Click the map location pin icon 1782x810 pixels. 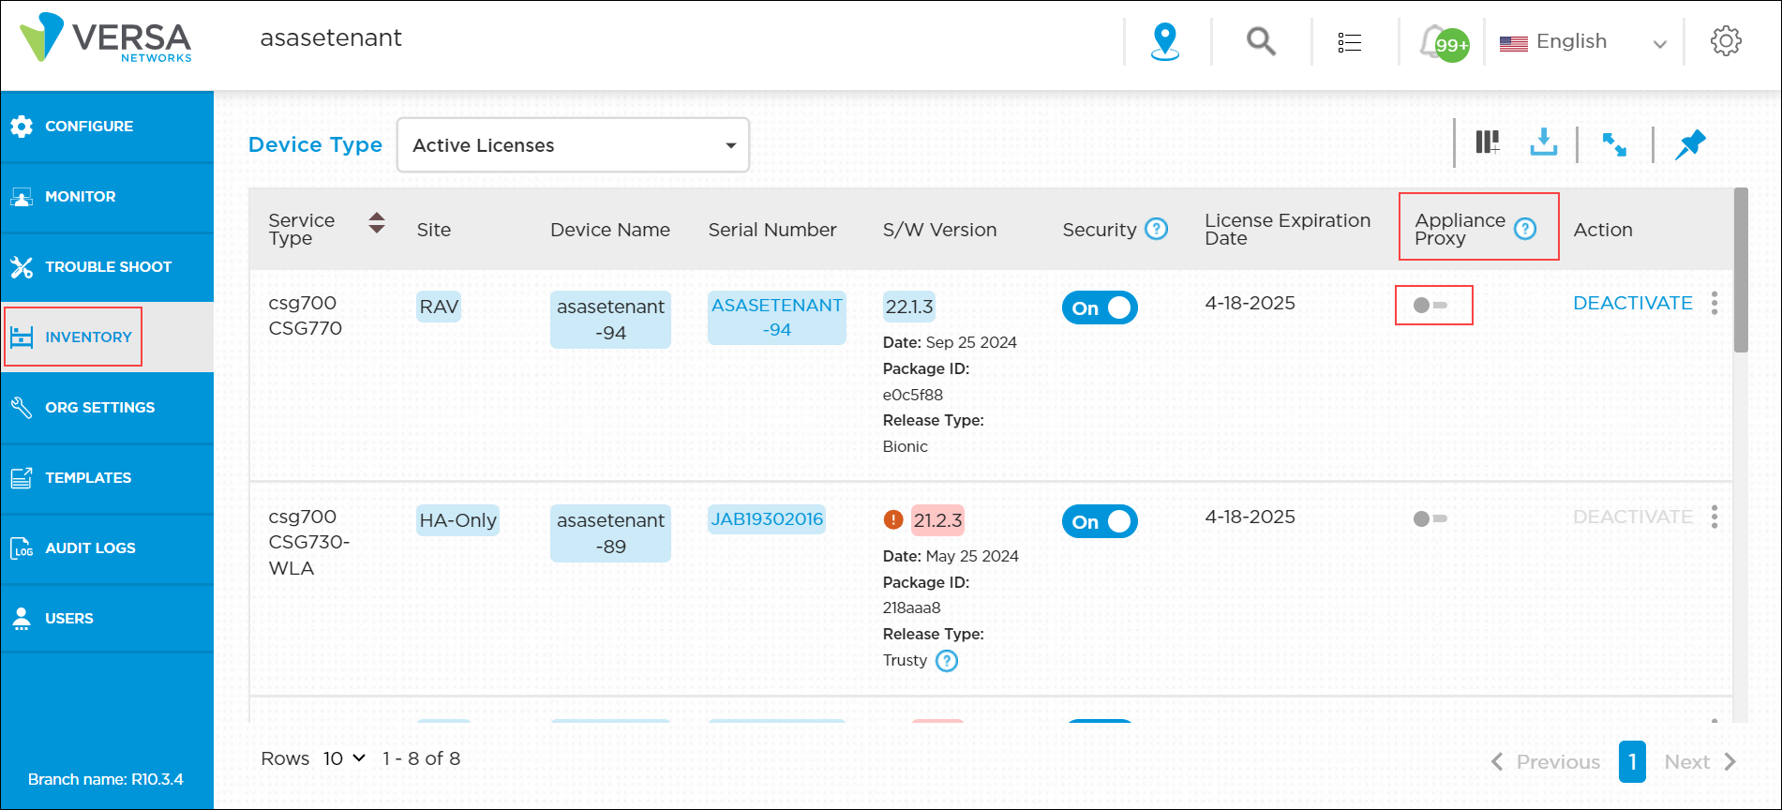tap(1164, 41)
